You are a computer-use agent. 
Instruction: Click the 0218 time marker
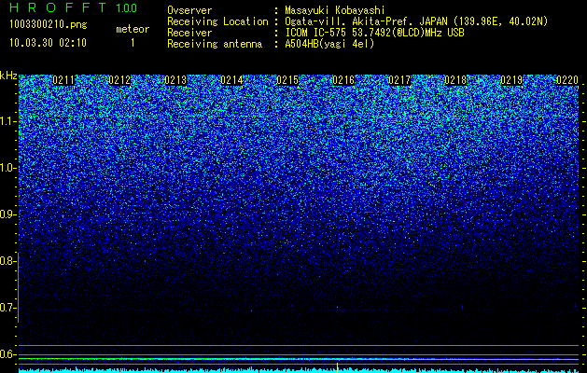point(455,80)
